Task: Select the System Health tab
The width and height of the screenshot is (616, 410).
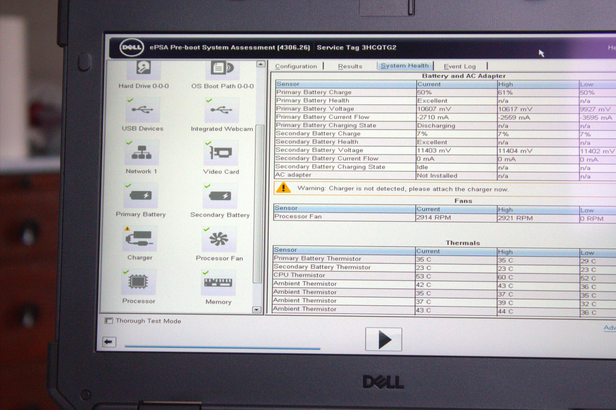Action: click(405, 66)
